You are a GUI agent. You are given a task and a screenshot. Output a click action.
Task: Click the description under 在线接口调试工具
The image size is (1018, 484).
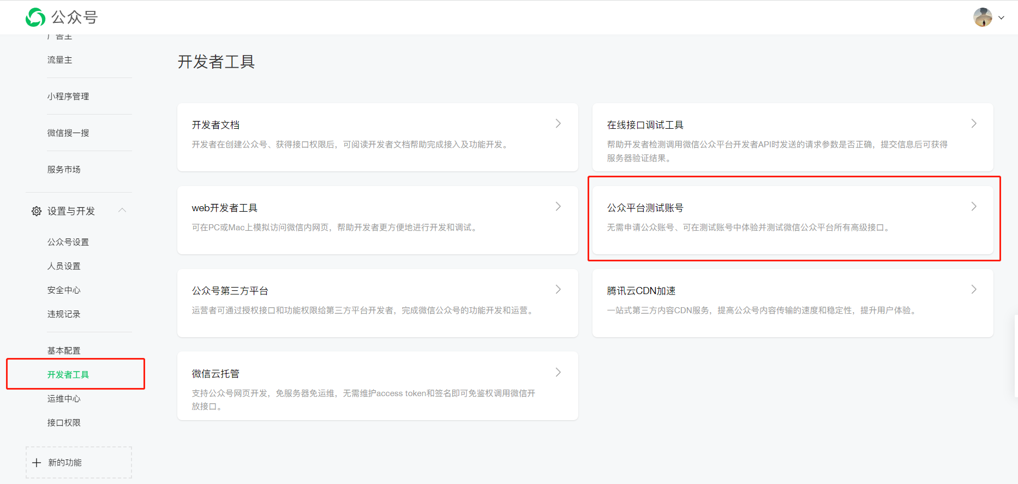pyautogui.click(x=777, y=151)
